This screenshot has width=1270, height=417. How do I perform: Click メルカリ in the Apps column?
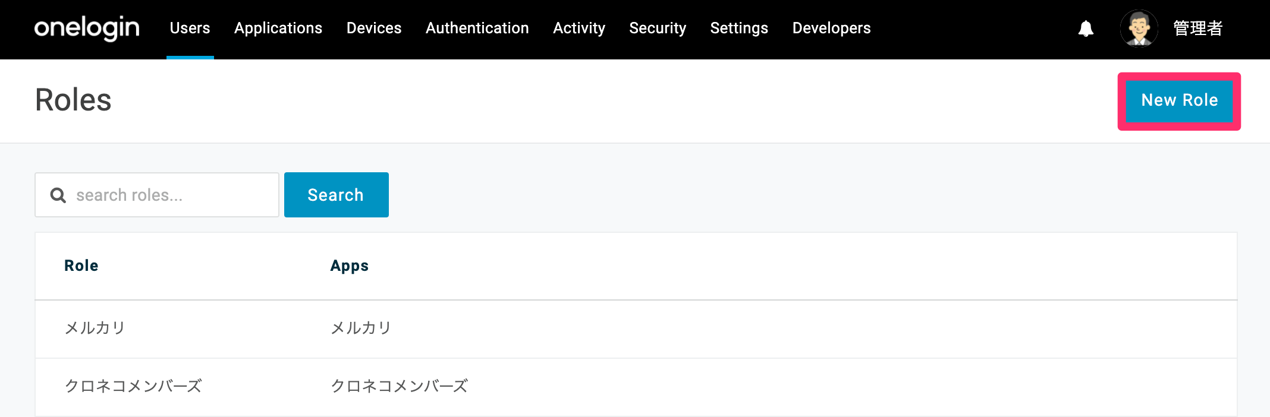pyautogui.click(x=361, y=328)
